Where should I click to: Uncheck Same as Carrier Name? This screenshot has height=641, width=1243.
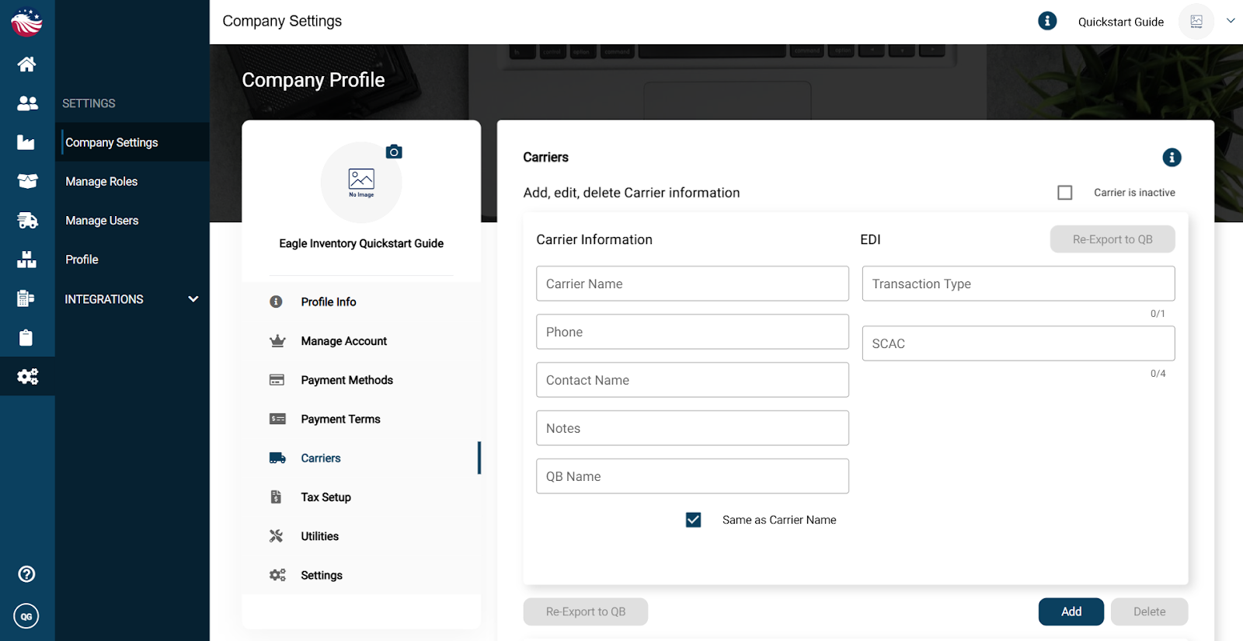693,520
